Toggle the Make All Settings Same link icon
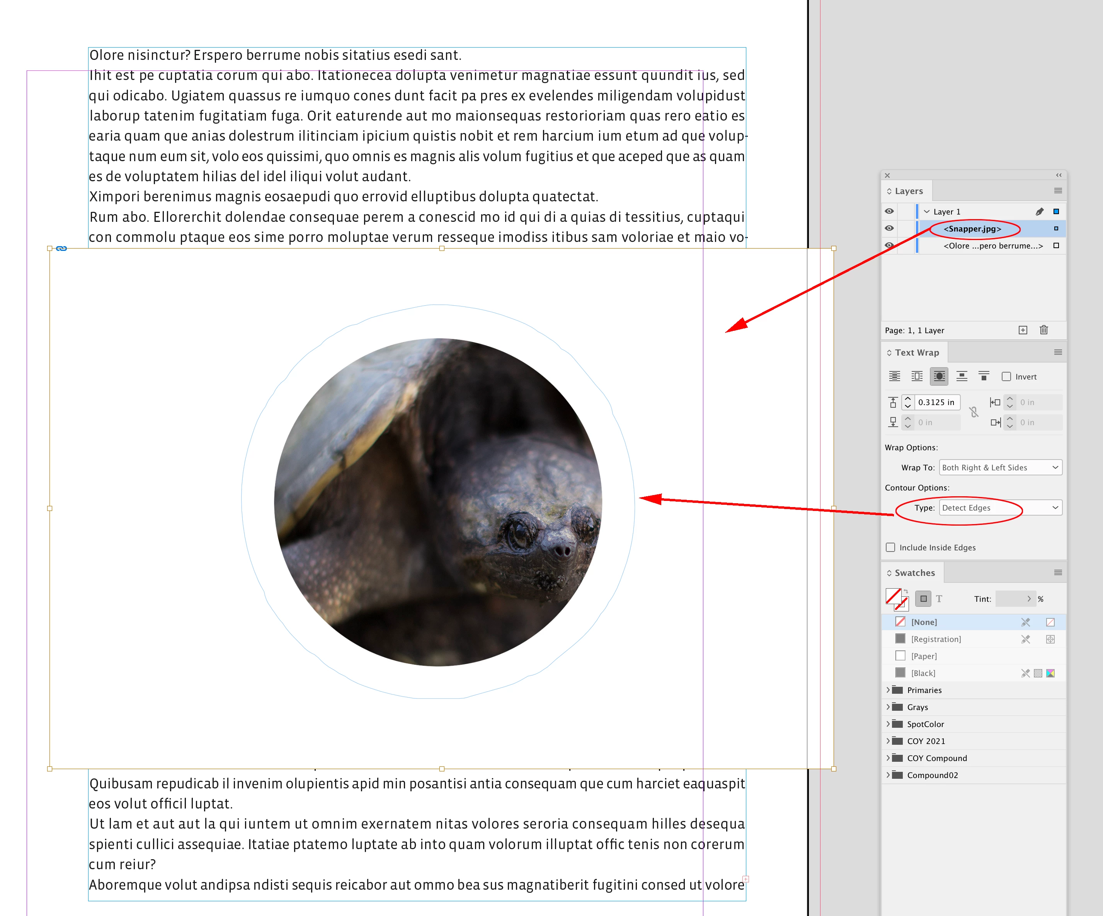 coord(974,412)
